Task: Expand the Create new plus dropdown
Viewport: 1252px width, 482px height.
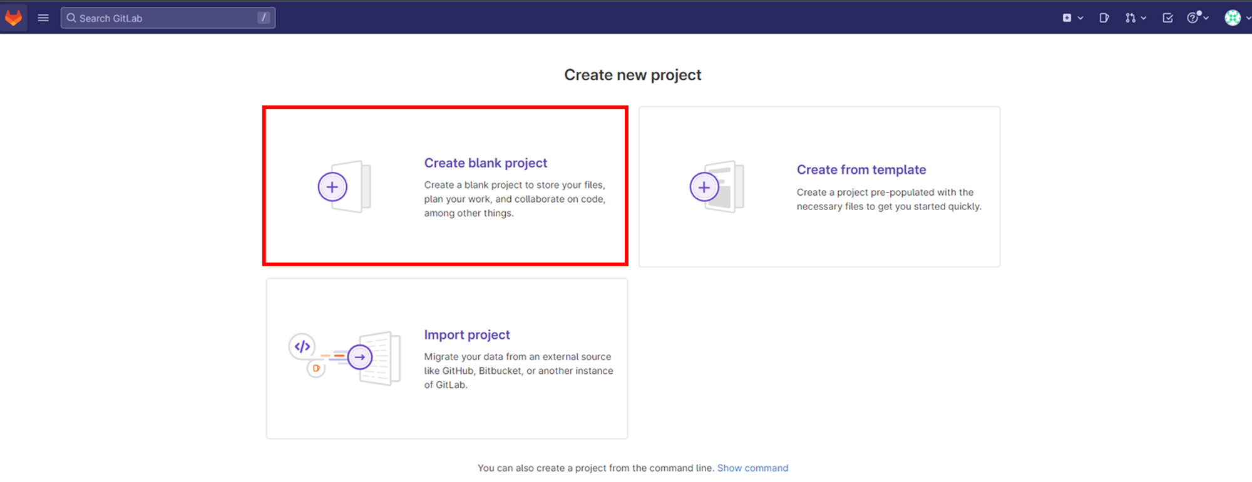Action: [1072, 18]
